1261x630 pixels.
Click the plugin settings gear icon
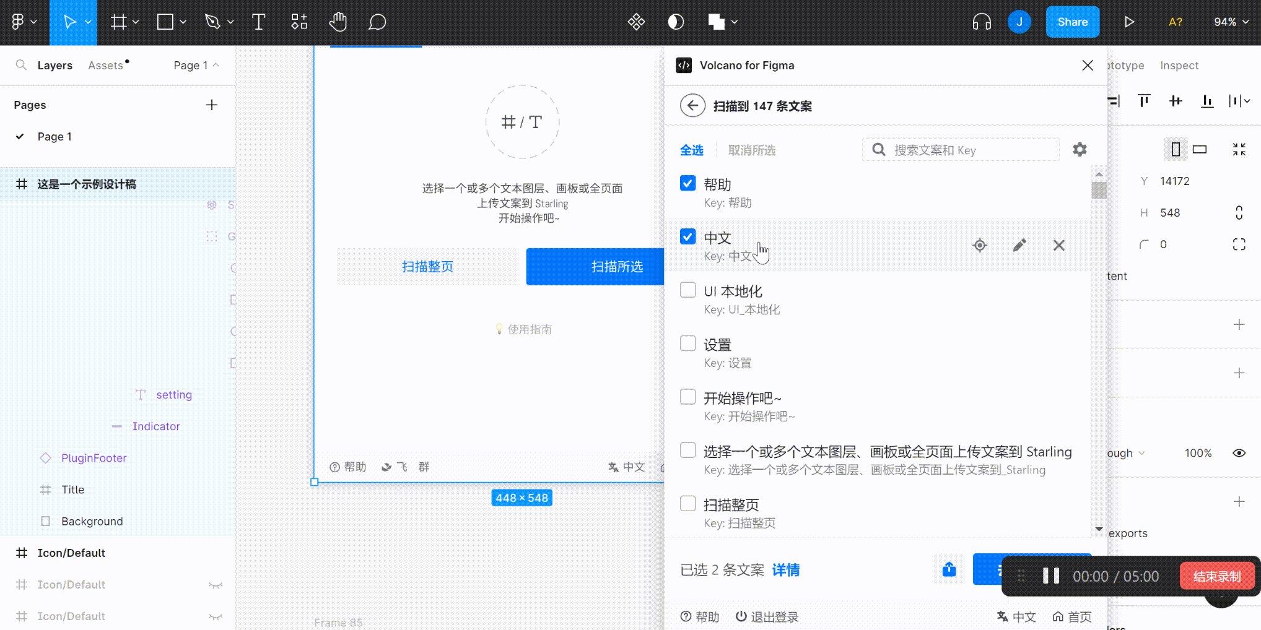tap(1080, 150)
